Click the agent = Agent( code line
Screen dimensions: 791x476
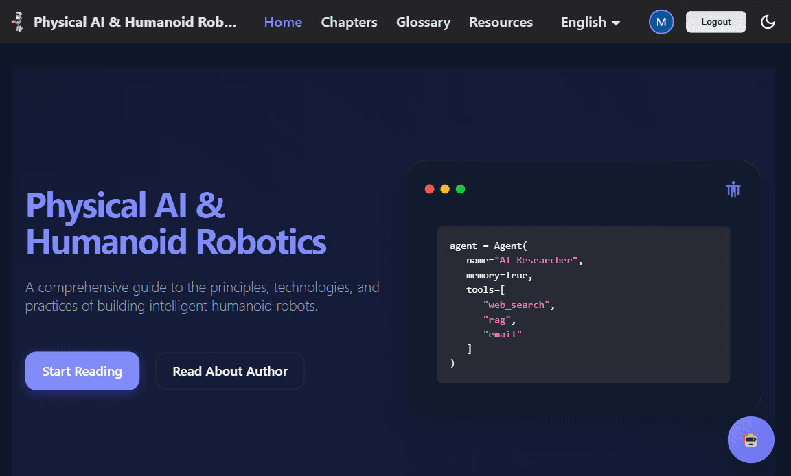[x=488, y=246]
